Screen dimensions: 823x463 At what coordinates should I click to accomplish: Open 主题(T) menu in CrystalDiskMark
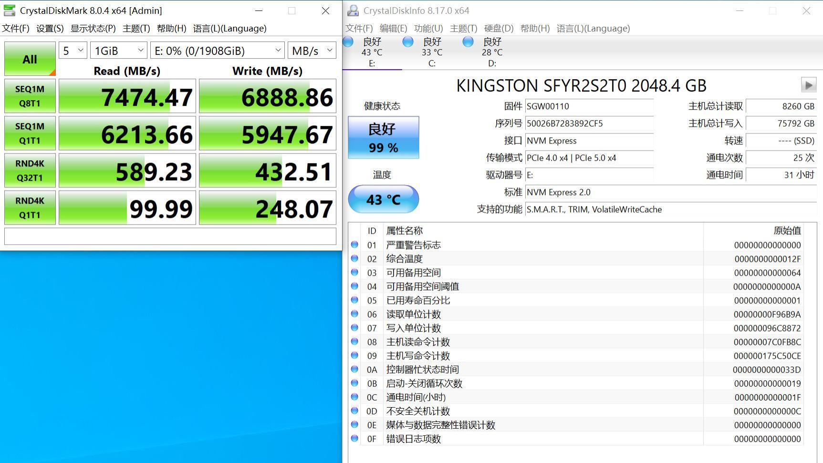[136, 28]
